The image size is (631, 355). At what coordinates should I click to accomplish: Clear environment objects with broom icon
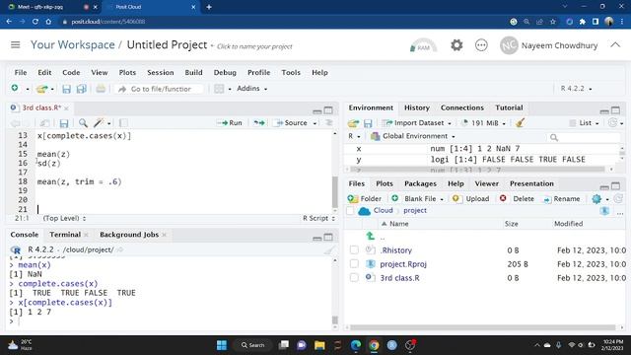tap(520, 122)
